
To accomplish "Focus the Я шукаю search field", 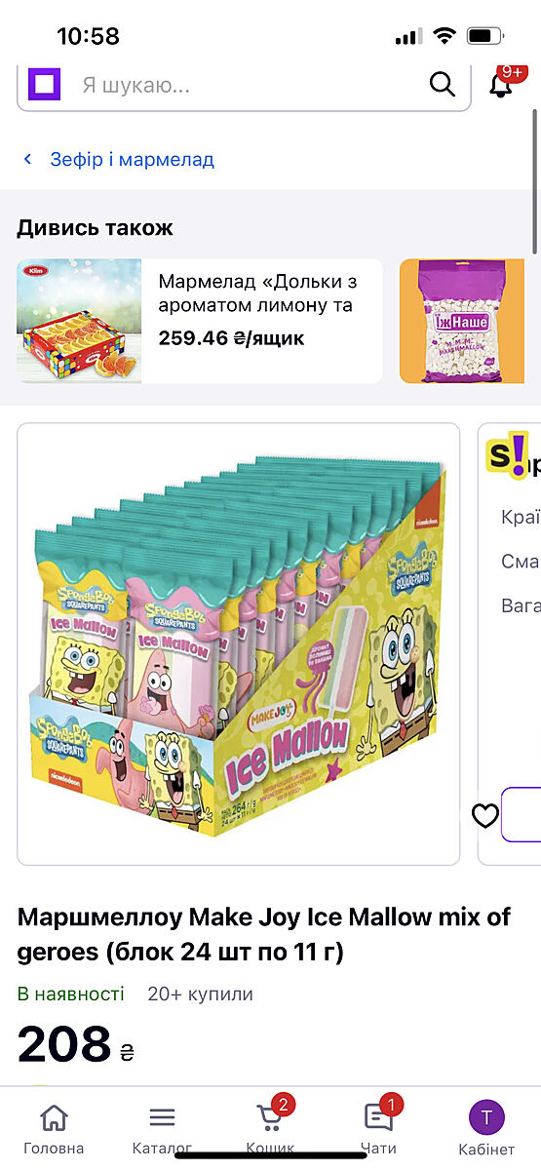I will [244, 86].
